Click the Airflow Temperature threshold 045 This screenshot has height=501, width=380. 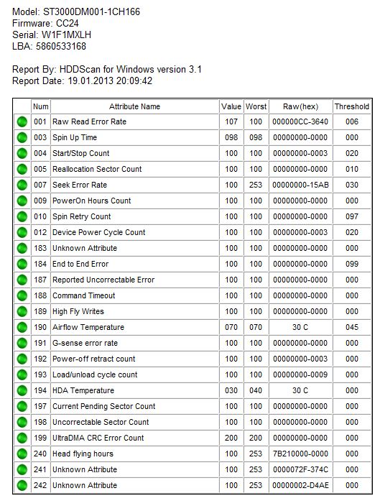click(x=352, y=327)
